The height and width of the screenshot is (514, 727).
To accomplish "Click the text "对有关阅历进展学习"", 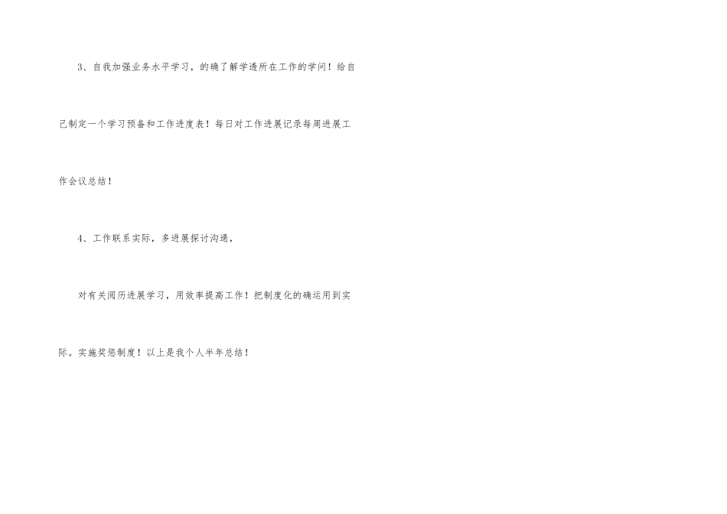I will coord(121,296).
